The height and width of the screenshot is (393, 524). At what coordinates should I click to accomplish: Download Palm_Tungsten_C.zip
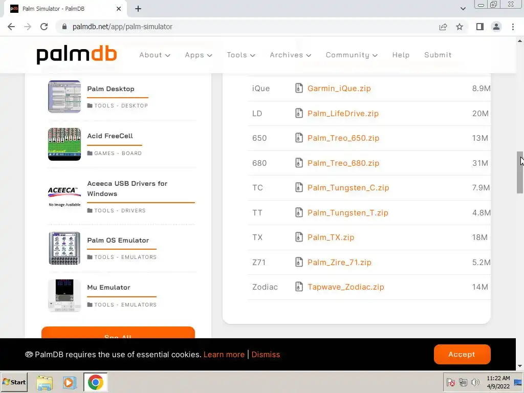pyautogui.click(x=348, y=187)
